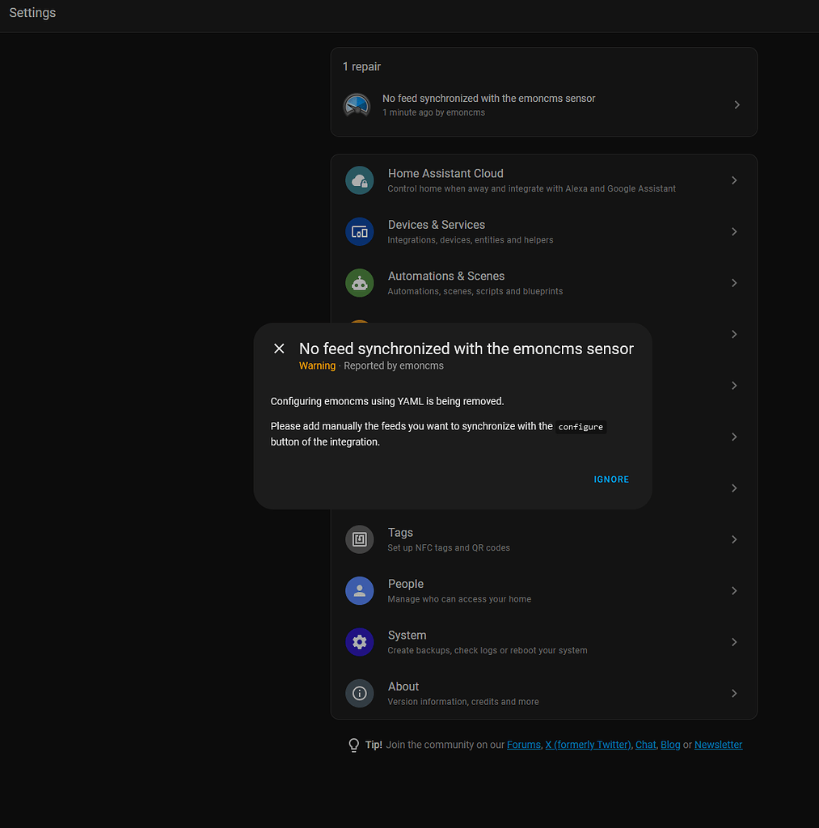Image resolution: width=819 pixels, height=828 pixels.
Task: Expand the System row chevron
Action: point(734,641)
